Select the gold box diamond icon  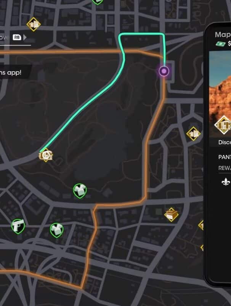(171, 215)
